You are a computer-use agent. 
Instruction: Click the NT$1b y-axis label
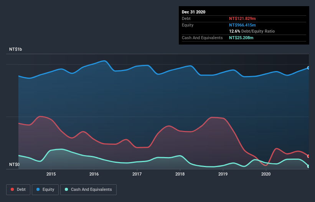(15, 49)
